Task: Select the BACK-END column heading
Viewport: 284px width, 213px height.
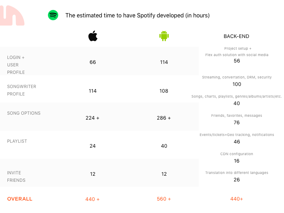Action: click(x=236, y=36)
